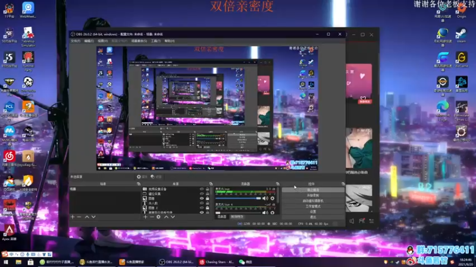Open the Origin desktop shortcut

click(461, 11)
